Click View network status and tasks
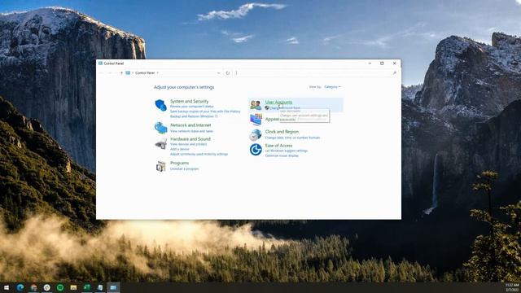 point(192,131)
